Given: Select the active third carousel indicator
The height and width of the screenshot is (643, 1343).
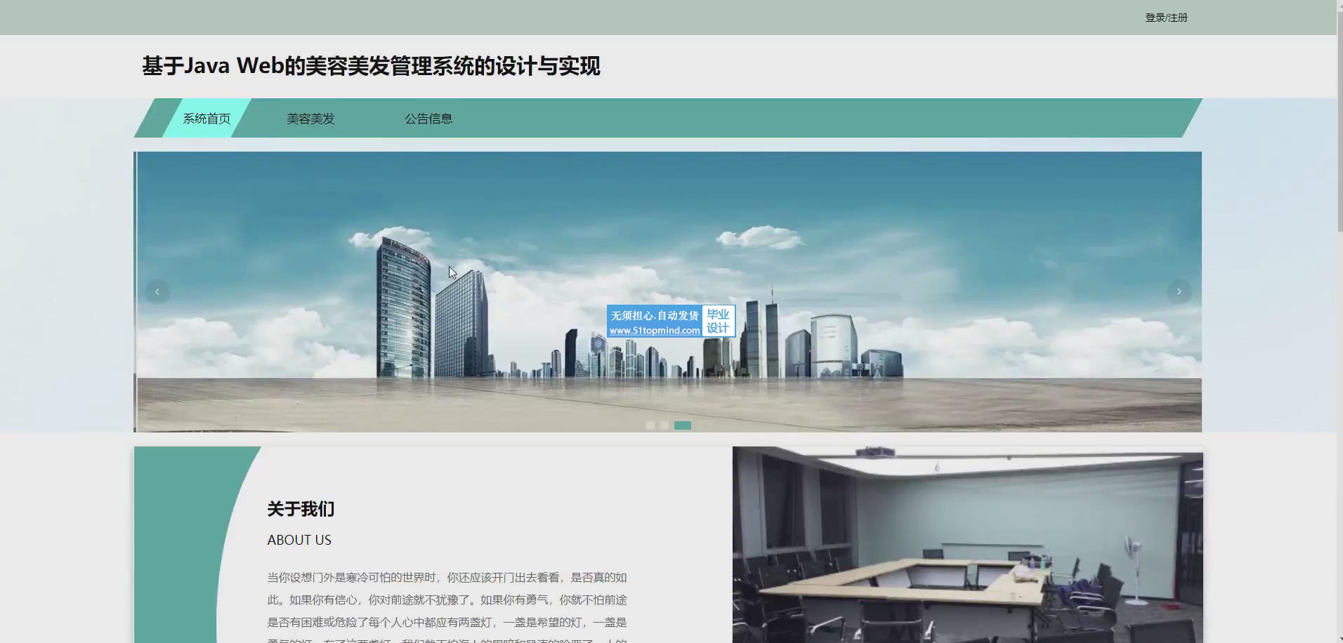Looking at the screenshot, I should pyautogui.click(x=683, y=425).
